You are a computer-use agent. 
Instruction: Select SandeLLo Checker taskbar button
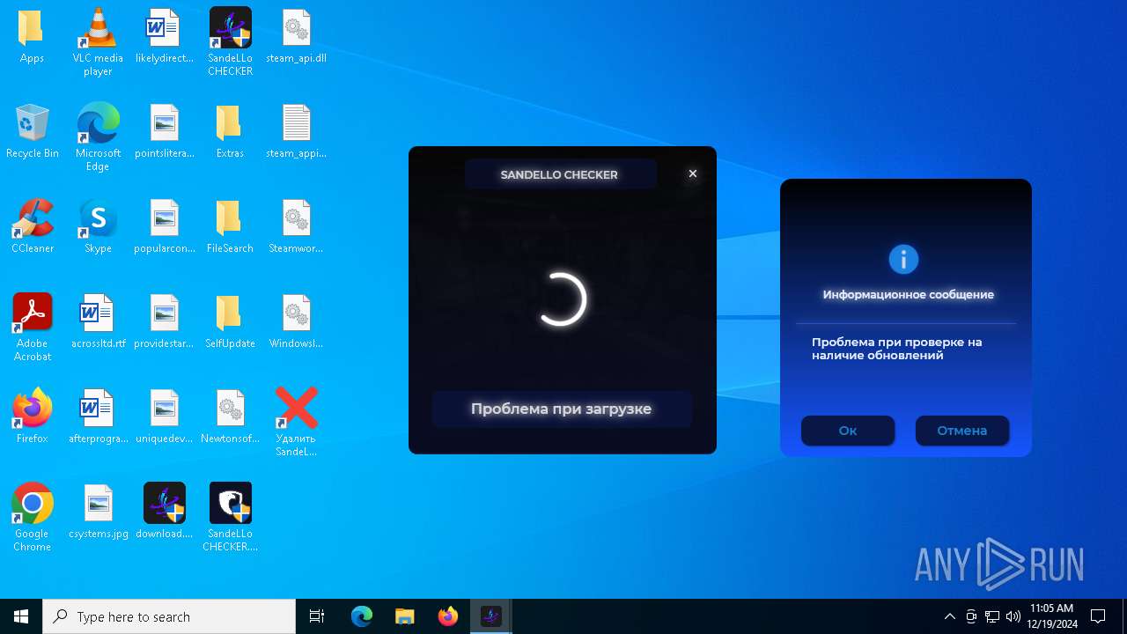coord(491,616)
